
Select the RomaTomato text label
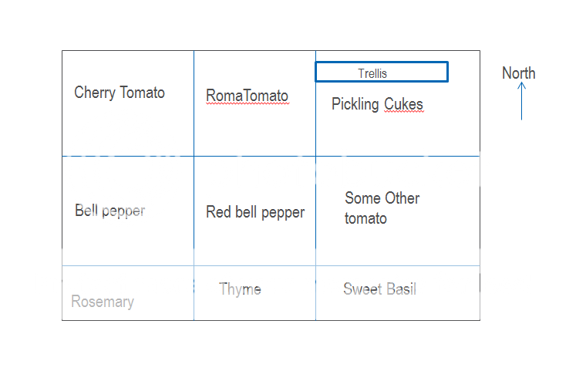click(x=247, y=96)
